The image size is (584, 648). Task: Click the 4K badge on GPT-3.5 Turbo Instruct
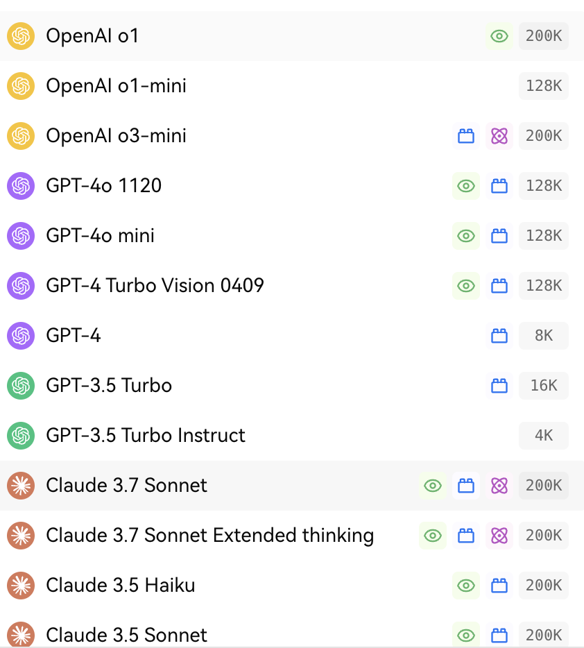pyautogui.click(x=544, y=436)
